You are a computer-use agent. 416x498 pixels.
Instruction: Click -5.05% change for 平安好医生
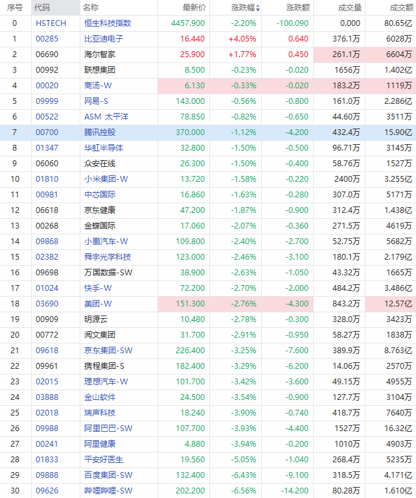(244, 459)
